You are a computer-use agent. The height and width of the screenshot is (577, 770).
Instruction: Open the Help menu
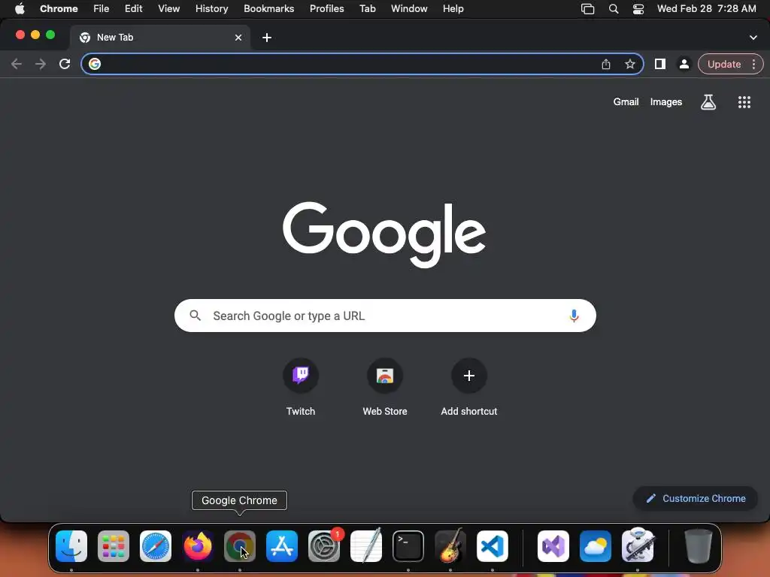pos(453,8)
